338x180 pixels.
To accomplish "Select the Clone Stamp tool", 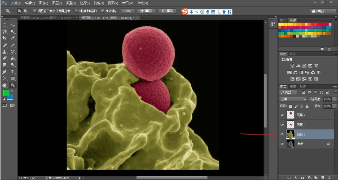I will tap(5, 52).
